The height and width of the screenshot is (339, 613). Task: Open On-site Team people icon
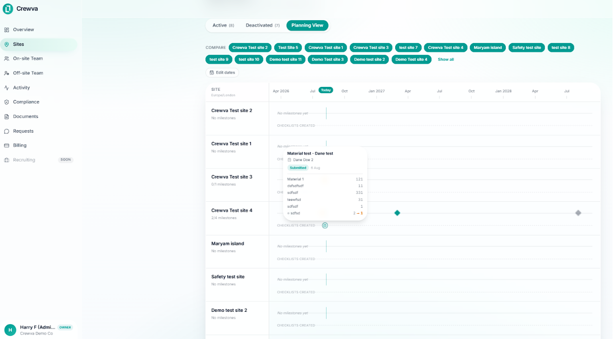pos(6,58)
